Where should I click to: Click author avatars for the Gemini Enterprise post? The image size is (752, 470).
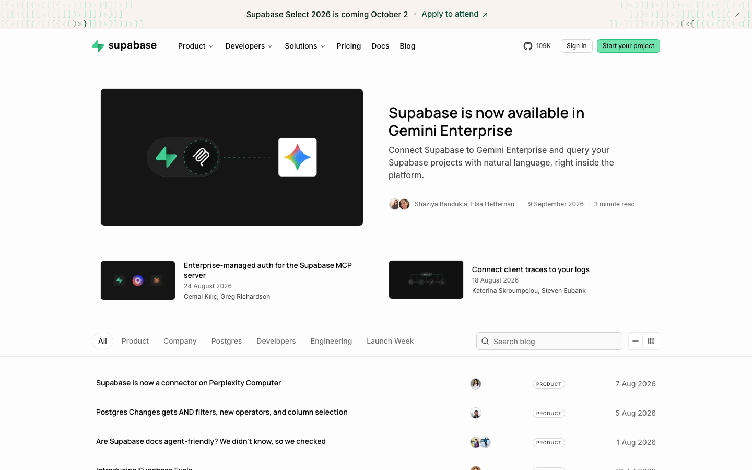[x=399, y=204]
